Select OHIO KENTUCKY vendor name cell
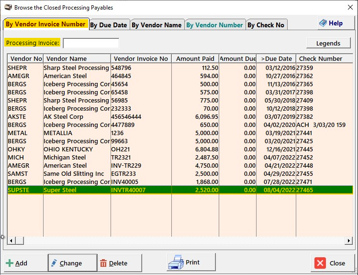The image size is (358, 275). click(x=77, y=149)
